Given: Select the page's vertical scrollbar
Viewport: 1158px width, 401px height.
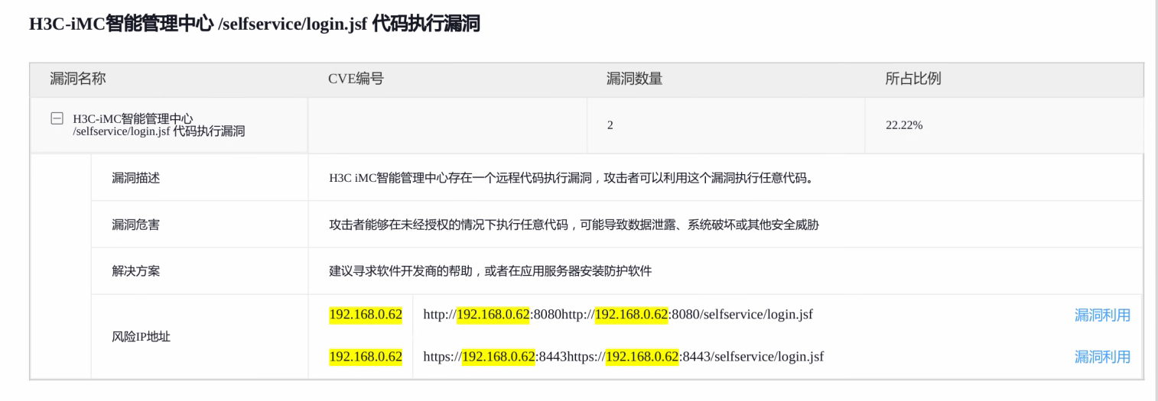Looking at the screenshot, I should point(1155,200).
